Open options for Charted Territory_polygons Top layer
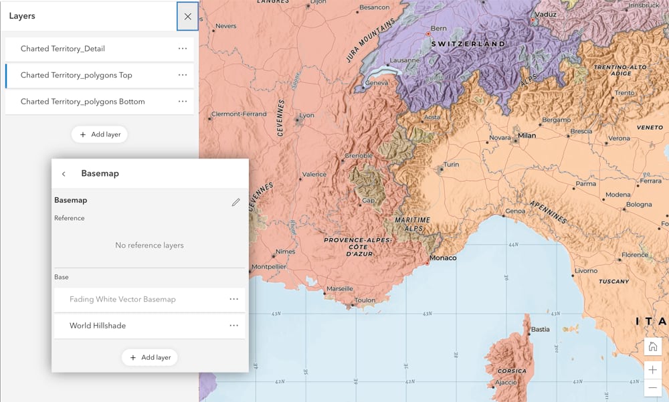669x402 pixels. coord(183,75)
